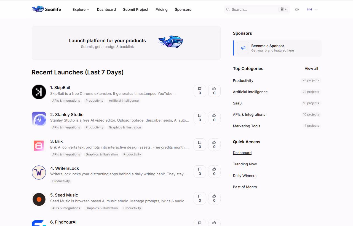Image resolution: width=353 pixels, height=226 pixels.
Task: Click the FindYourAI project logo
Action: 39,223
